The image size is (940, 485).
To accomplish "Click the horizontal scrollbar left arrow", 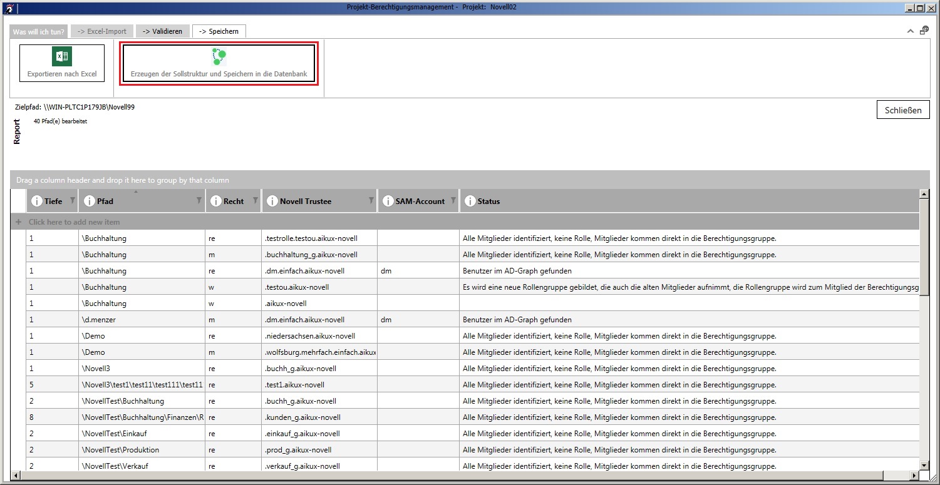I will [15, 476].
